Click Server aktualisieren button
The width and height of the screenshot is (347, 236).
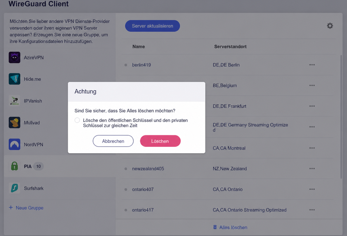tap(152, 26)
